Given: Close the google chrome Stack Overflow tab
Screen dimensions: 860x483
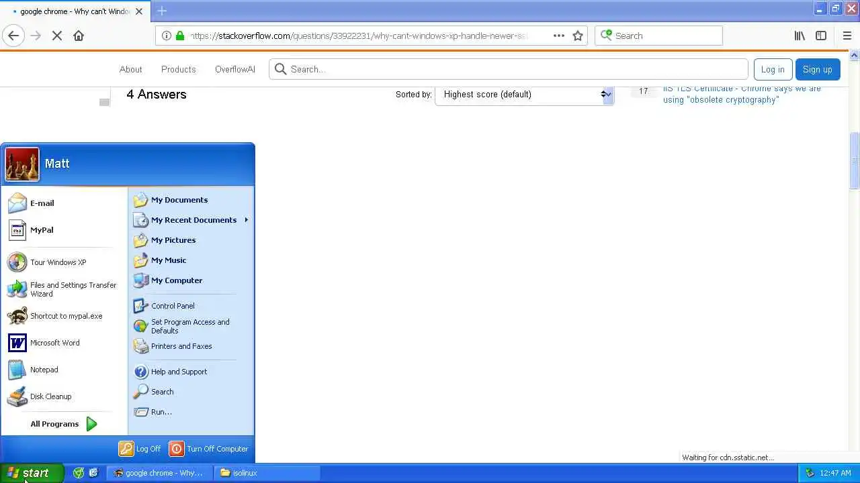Looking at the screenshot, I should point(139,11).
